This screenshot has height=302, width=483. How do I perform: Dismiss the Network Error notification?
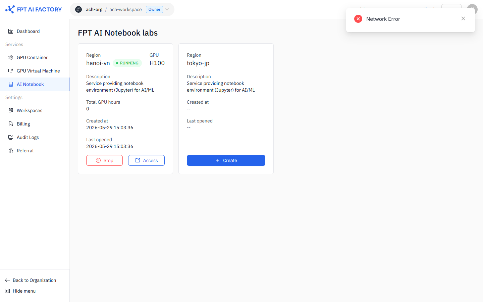(463, 18)
